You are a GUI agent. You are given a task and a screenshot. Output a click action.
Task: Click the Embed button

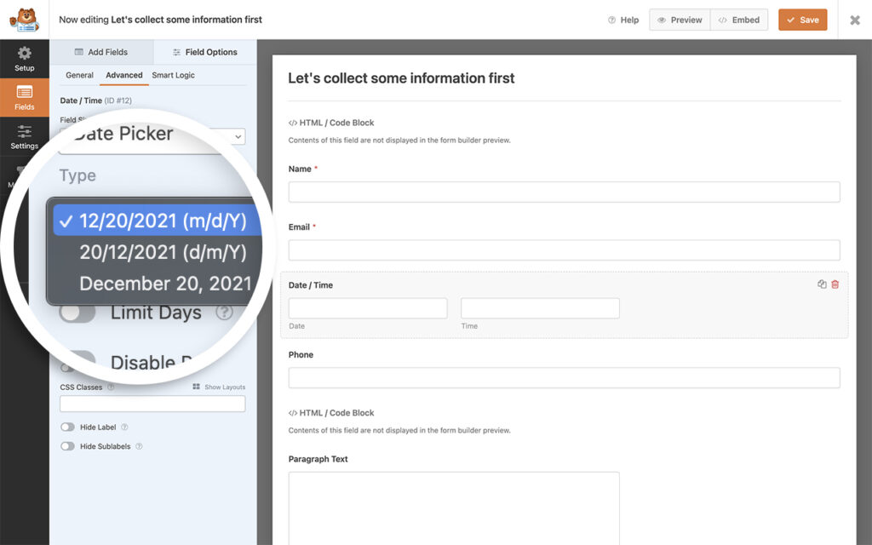(x=739, y=20)
